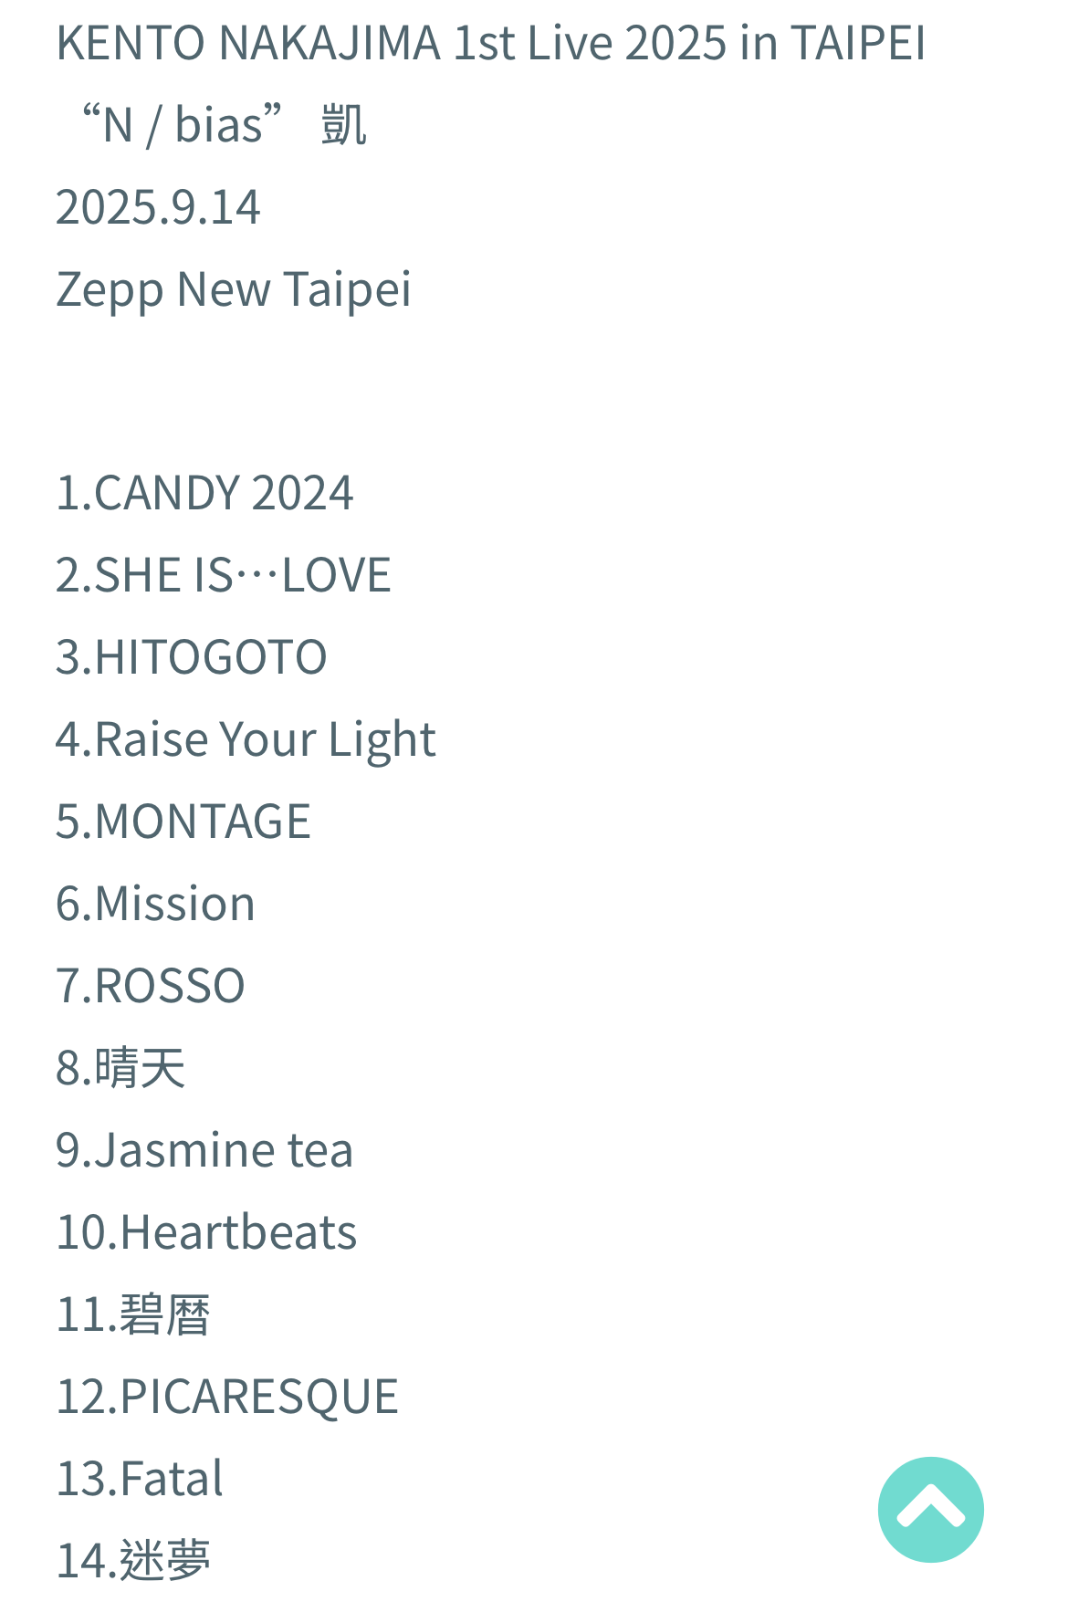Click song 13.Fatal
Image resolution: width=1068 pixels, height=1602 pixels.
click(140, 1479)
